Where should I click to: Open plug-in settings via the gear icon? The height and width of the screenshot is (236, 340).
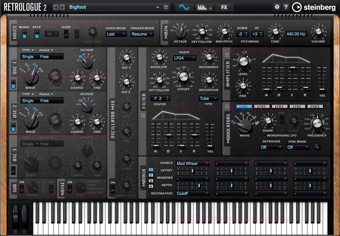[x=277, y=7]
